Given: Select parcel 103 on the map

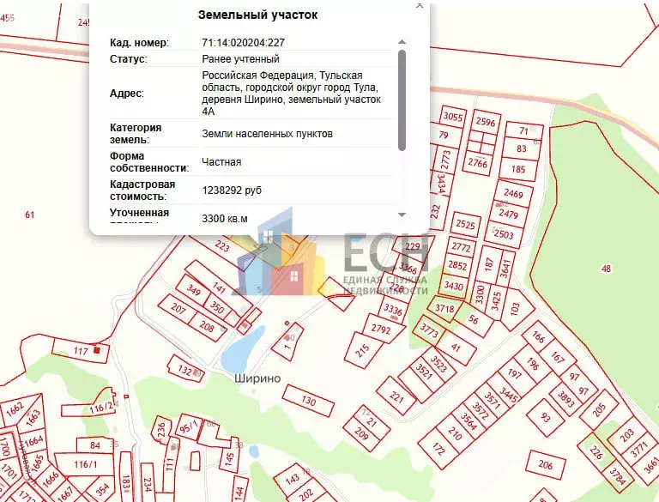Looking at the screenshot, I should click(515, 309).
